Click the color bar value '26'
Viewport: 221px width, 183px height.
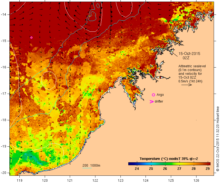[x=165, y=168]
